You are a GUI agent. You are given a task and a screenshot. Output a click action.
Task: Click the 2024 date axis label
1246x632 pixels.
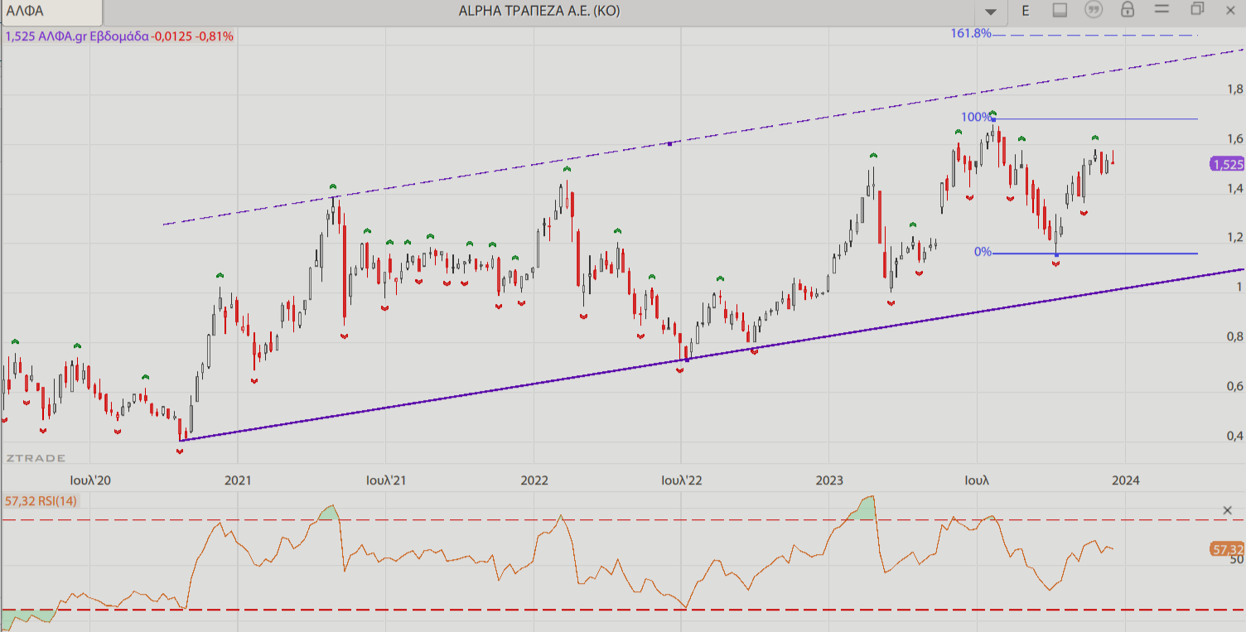1125,480
